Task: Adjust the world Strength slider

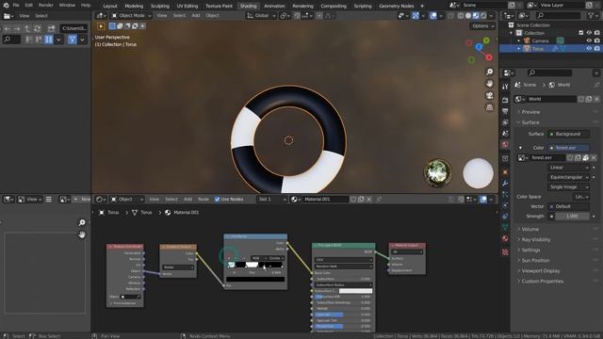Action: pyautogui.click(x=572, y=216)
